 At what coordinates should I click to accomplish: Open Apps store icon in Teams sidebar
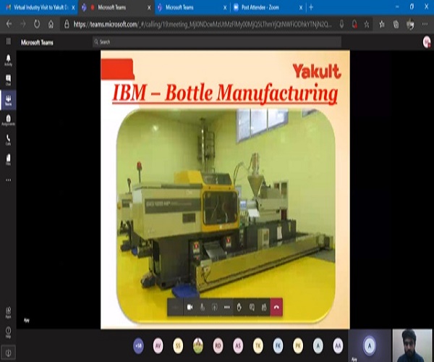point(8,313)
